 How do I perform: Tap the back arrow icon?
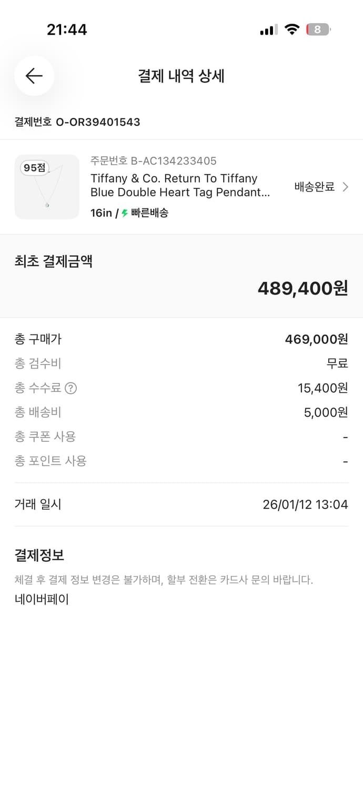coord(34,76)
